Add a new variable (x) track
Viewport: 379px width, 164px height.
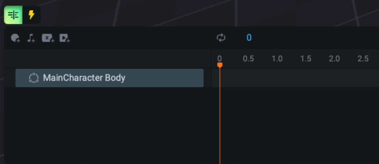[48, 38]
